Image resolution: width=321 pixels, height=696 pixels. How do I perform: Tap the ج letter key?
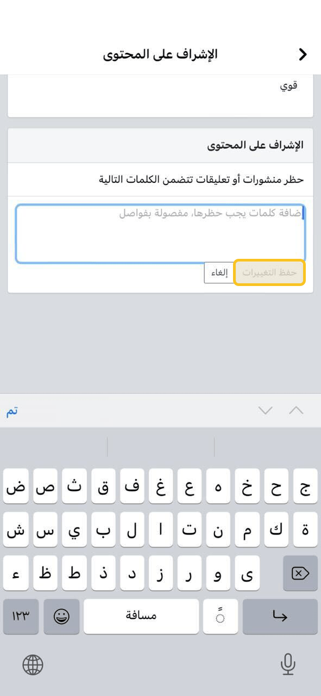[x=305, y=486]
